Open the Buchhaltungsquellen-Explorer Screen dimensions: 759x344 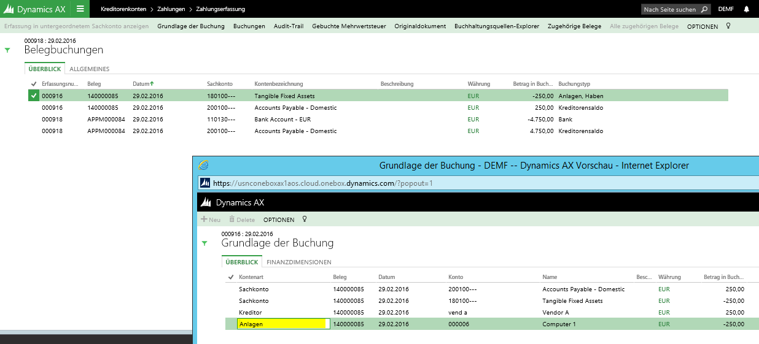[496, 26]
